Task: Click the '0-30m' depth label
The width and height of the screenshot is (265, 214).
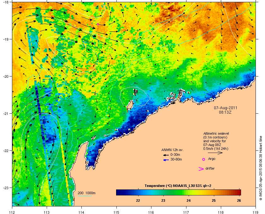Action: tap(175, 155)
